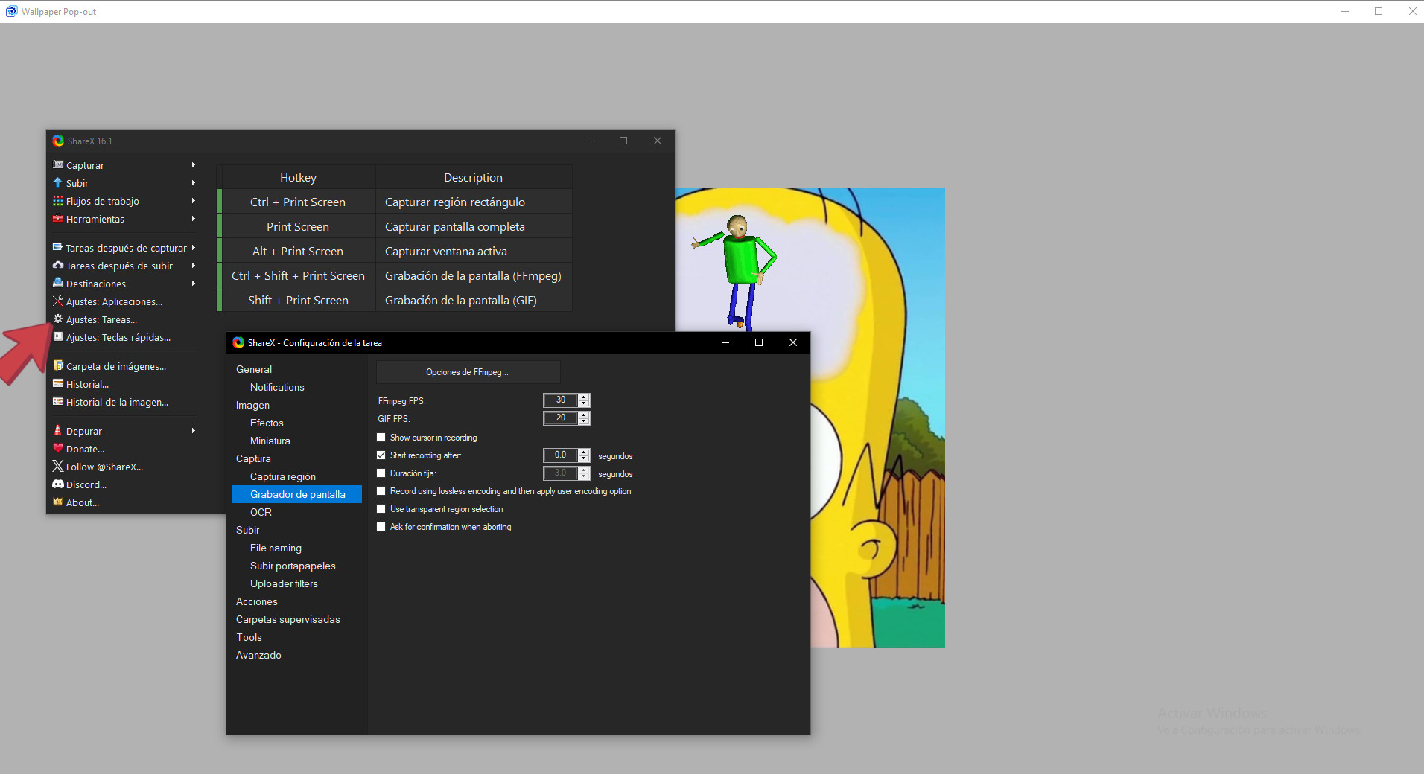
Task: Click the About crown icon
Action: point(58,502)
